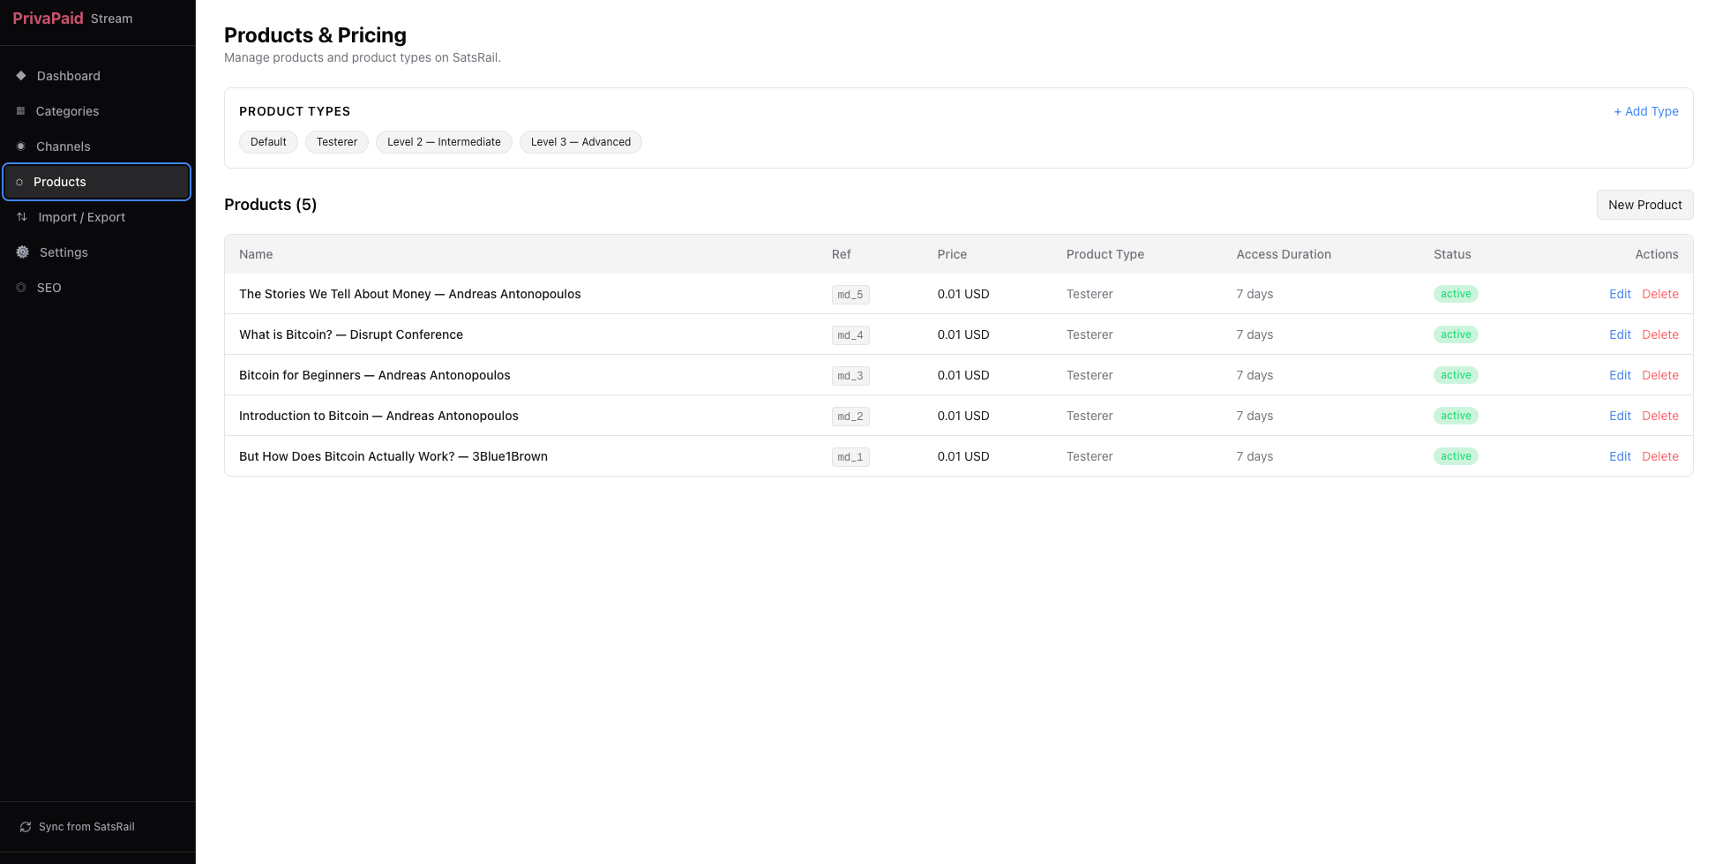Open the Channels page
Screen dimensions: 1715x864
(x=97, y=147)
